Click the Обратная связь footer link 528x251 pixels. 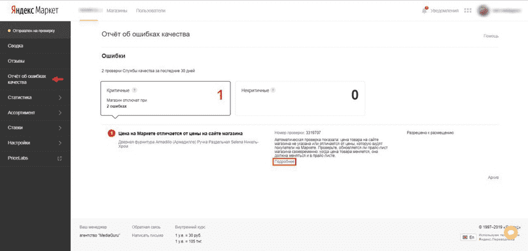pyautogui.click(x=146, y=227)
